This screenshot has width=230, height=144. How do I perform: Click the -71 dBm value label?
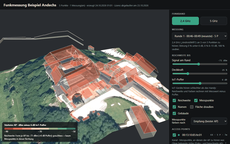[223, 60]
